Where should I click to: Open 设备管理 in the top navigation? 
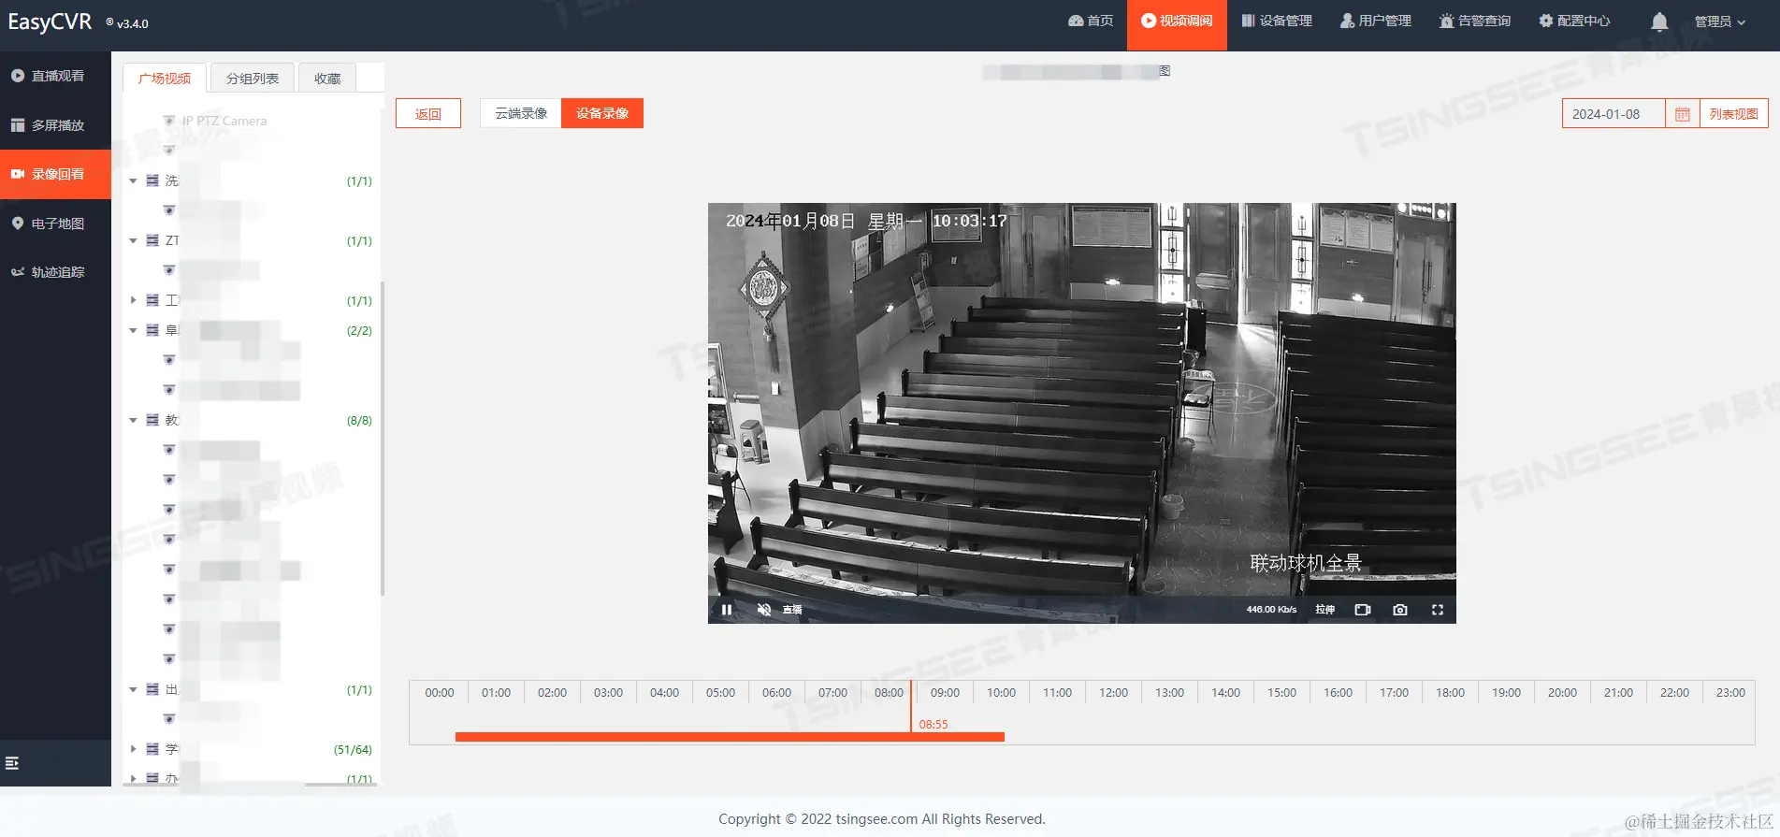[x=1277, y=21]
